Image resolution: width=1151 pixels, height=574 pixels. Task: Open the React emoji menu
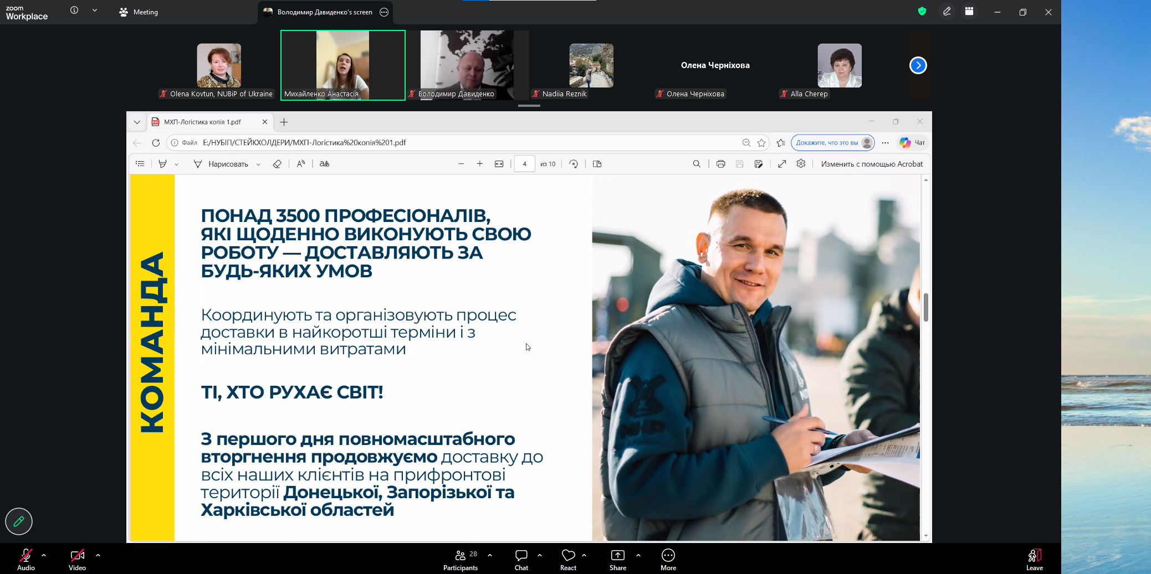pyautogui.click(x=568, y=559)
